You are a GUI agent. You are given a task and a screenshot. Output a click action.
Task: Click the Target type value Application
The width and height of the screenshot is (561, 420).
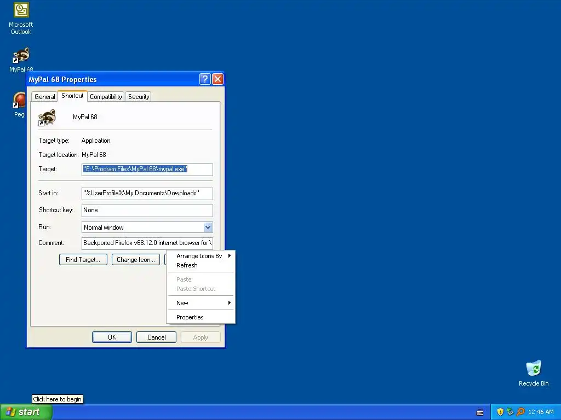(96, 141)
